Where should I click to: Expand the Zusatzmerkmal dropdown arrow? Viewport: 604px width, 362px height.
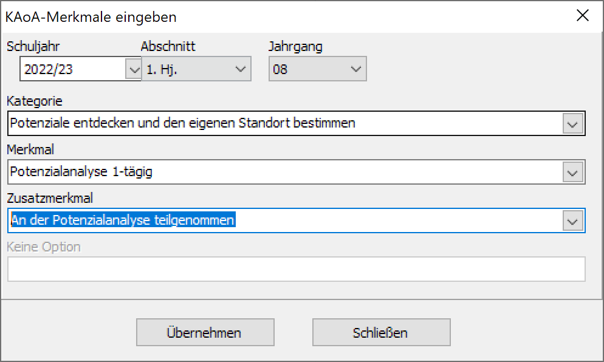tap(572, 220)
